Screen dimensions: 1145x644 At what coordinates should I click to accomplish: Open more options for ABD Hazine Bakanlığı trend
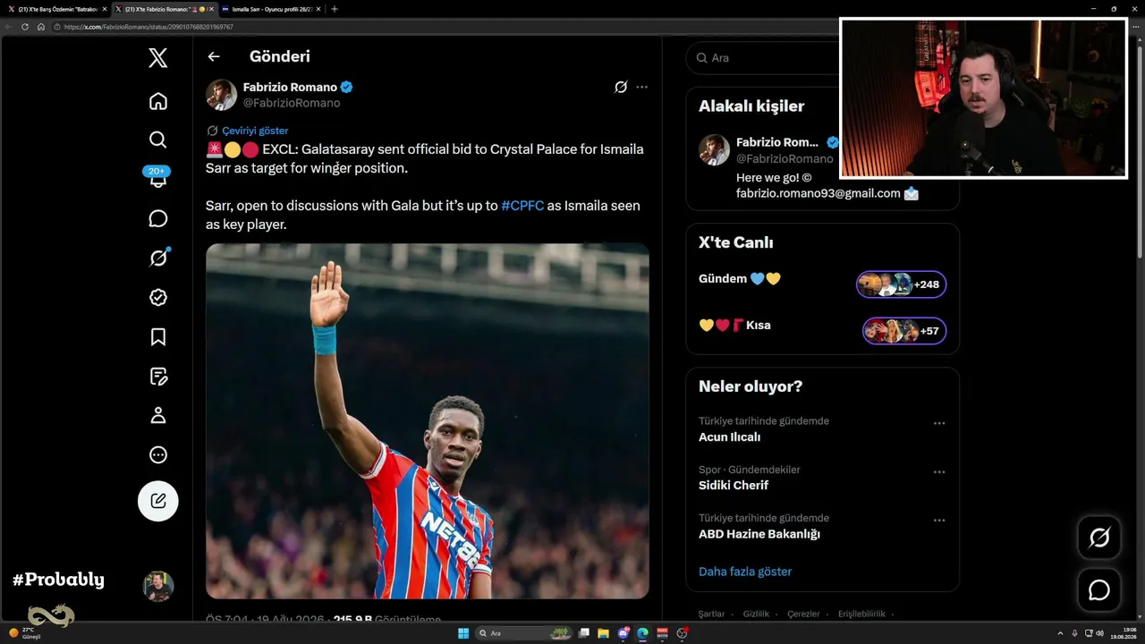coord(939,520)
